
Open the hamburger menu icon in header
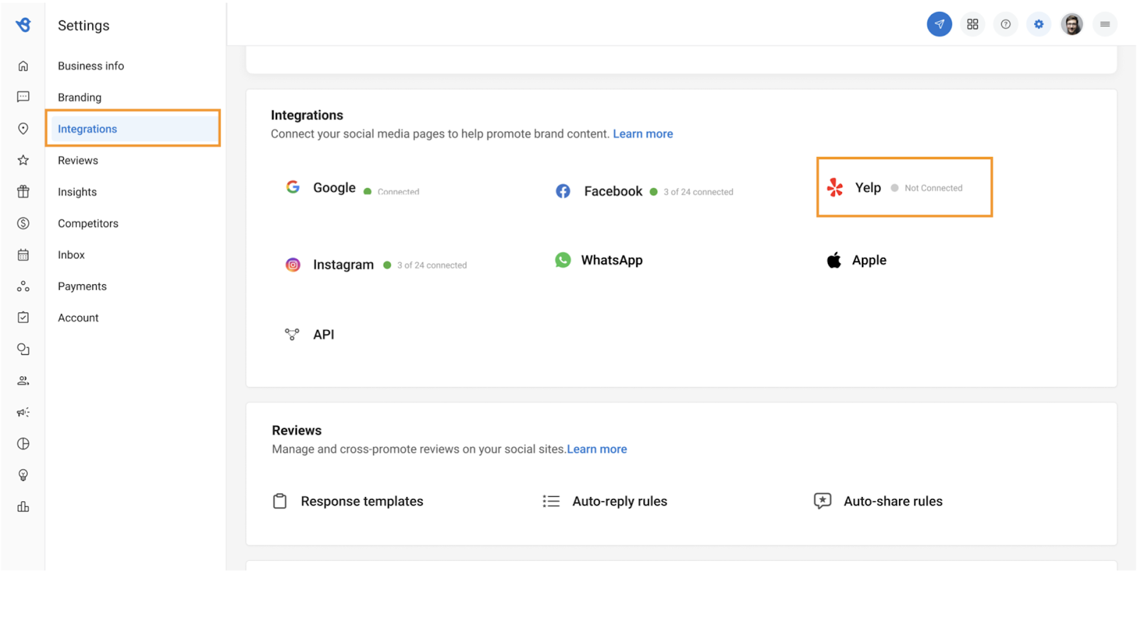1105,24
